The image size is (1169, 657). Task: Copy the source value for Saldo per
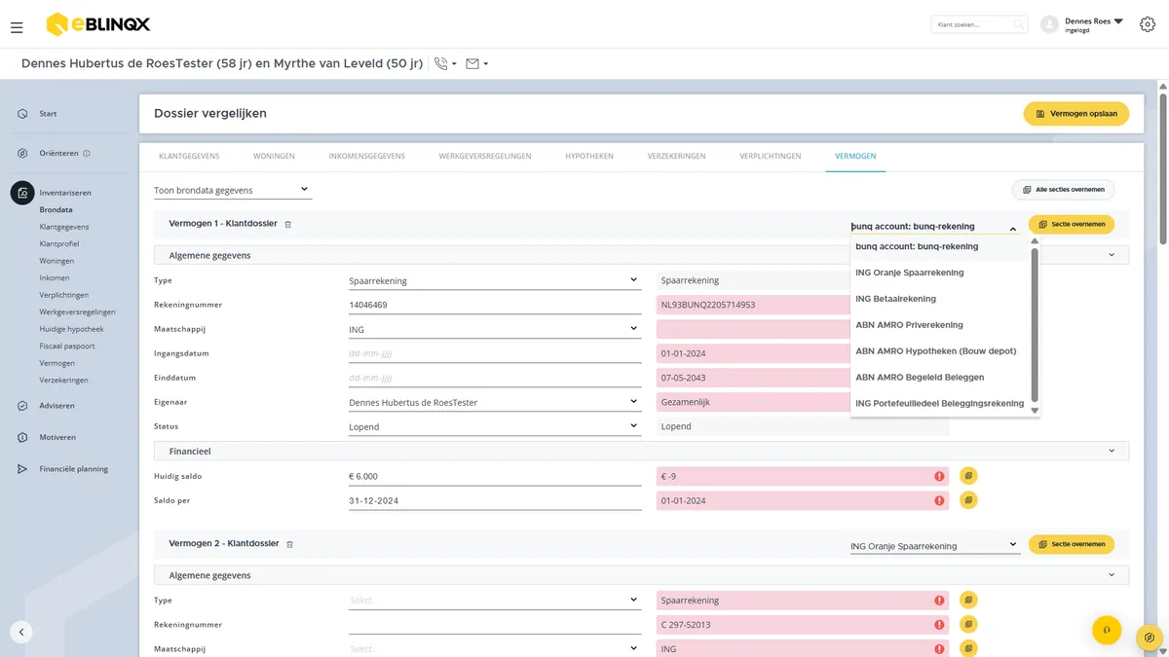[968, 500]
